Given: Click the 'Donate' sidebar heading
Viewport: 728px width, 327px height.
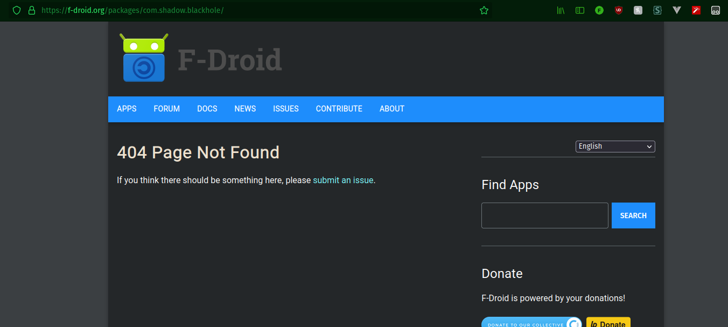Looking at the screenshot, I should click(502, 274).
